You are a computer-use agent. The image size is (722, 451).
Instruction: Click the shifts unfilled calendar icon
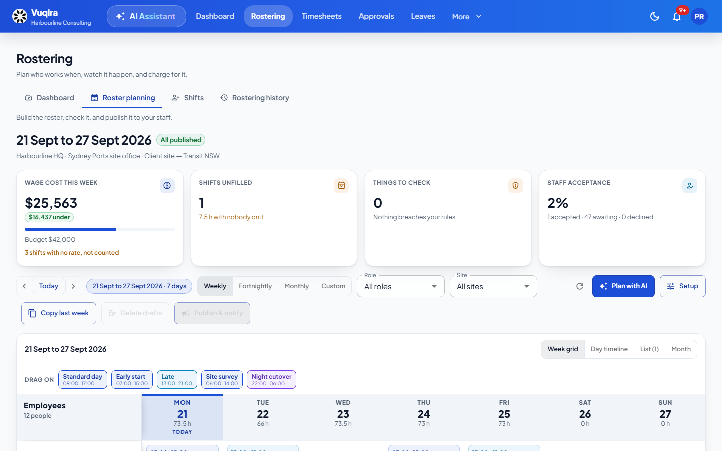point(341,186)
